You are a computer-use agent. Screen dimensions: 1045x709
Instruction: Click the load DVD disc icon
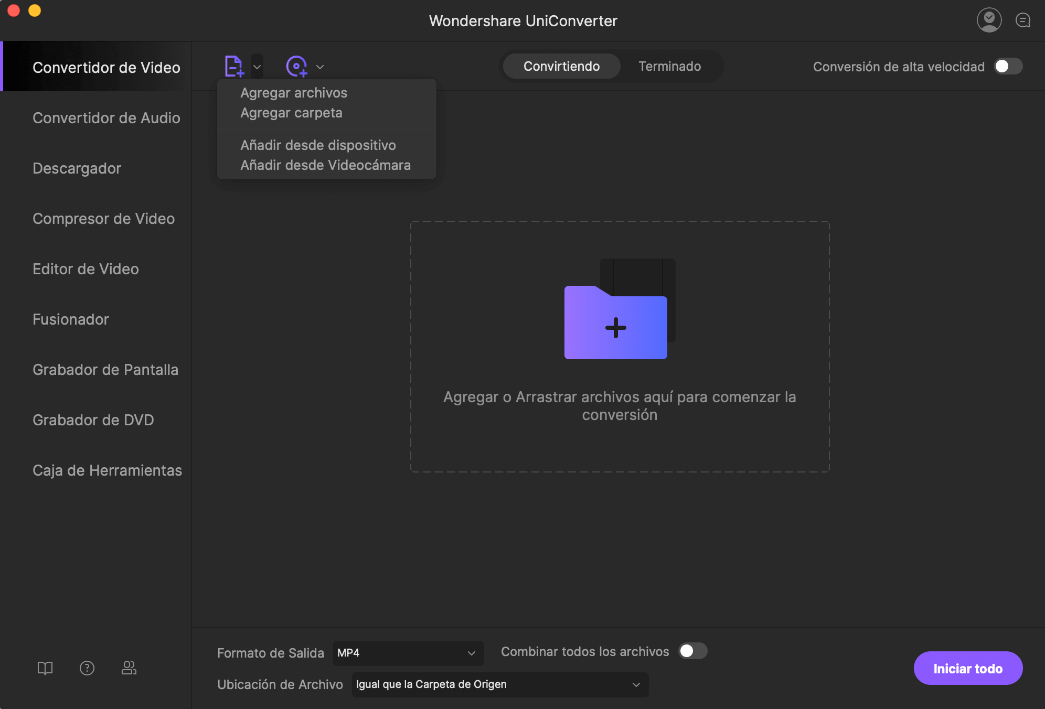coord(296,66)
